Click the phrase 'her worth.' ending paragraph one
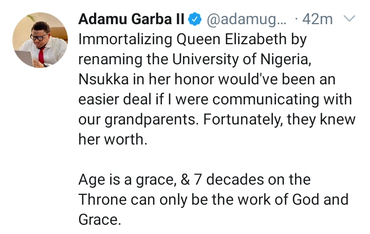 (113, 139)
